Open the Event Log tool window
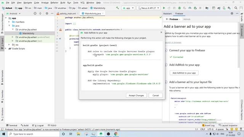The height and width of the screenshot is (137, 244). (x=208, y=125)
